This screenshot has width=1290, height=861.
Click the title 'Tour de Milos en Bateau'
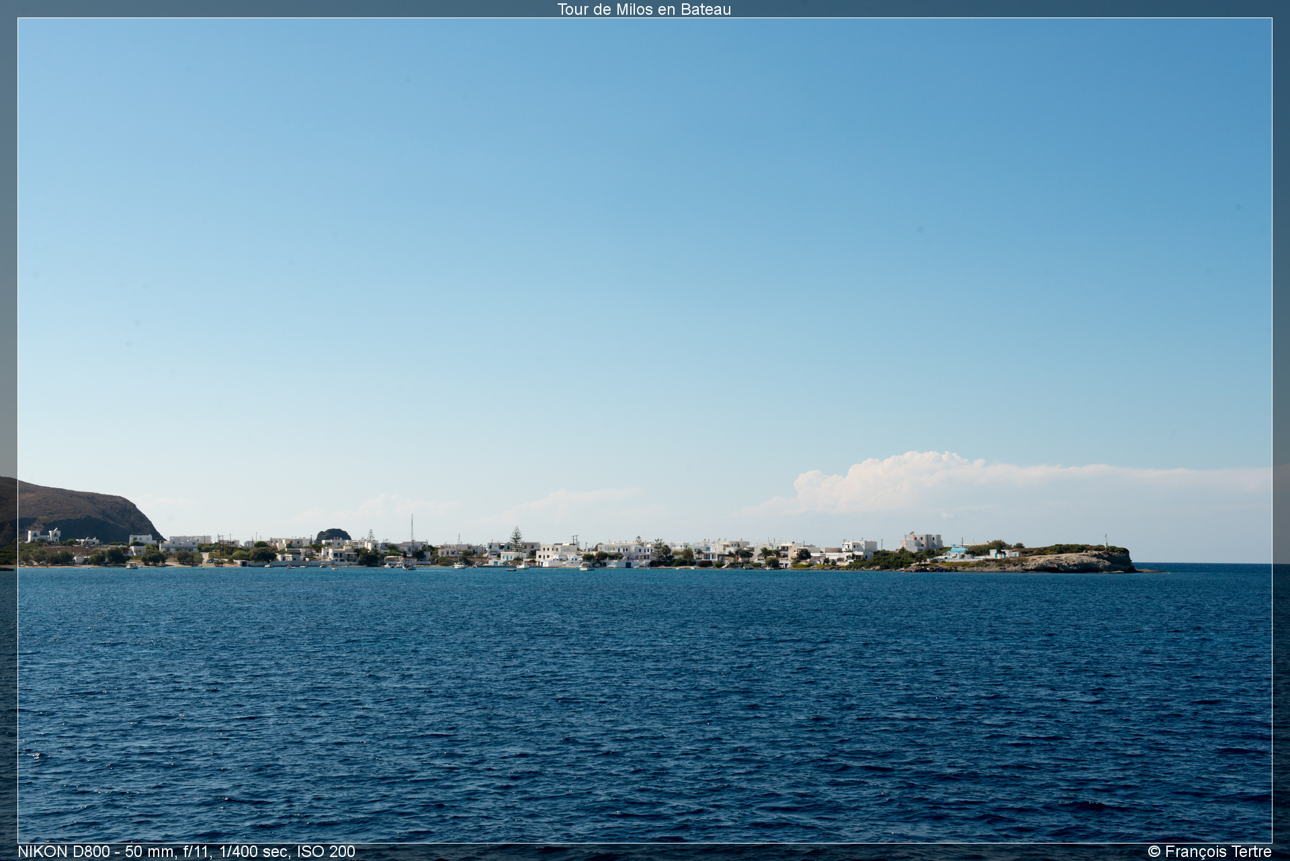pos(644,9)
